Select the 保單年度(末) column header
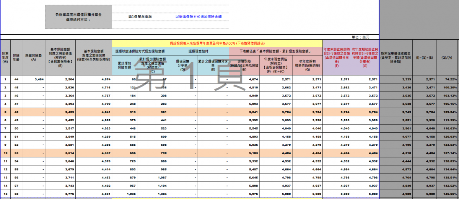Image resolution: width=459 pixels, height=199 pixels. click(x=5, y=57)
